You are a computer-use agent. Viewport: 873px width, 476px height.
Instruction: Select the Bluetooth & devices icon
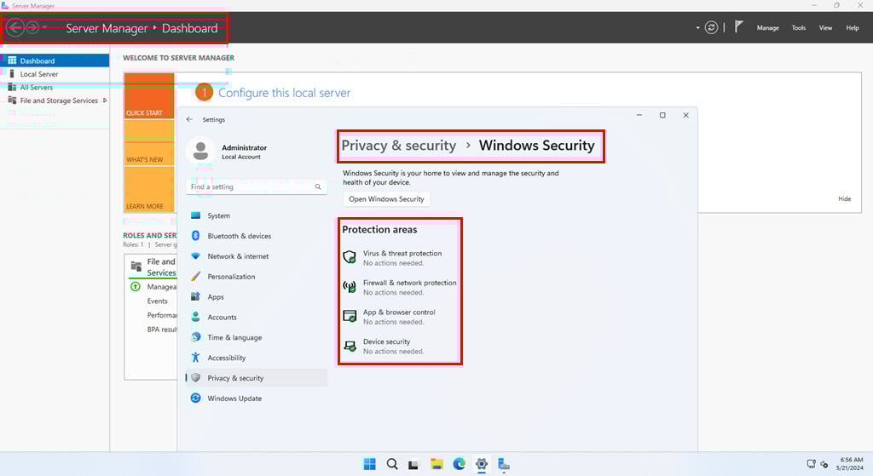195,236
